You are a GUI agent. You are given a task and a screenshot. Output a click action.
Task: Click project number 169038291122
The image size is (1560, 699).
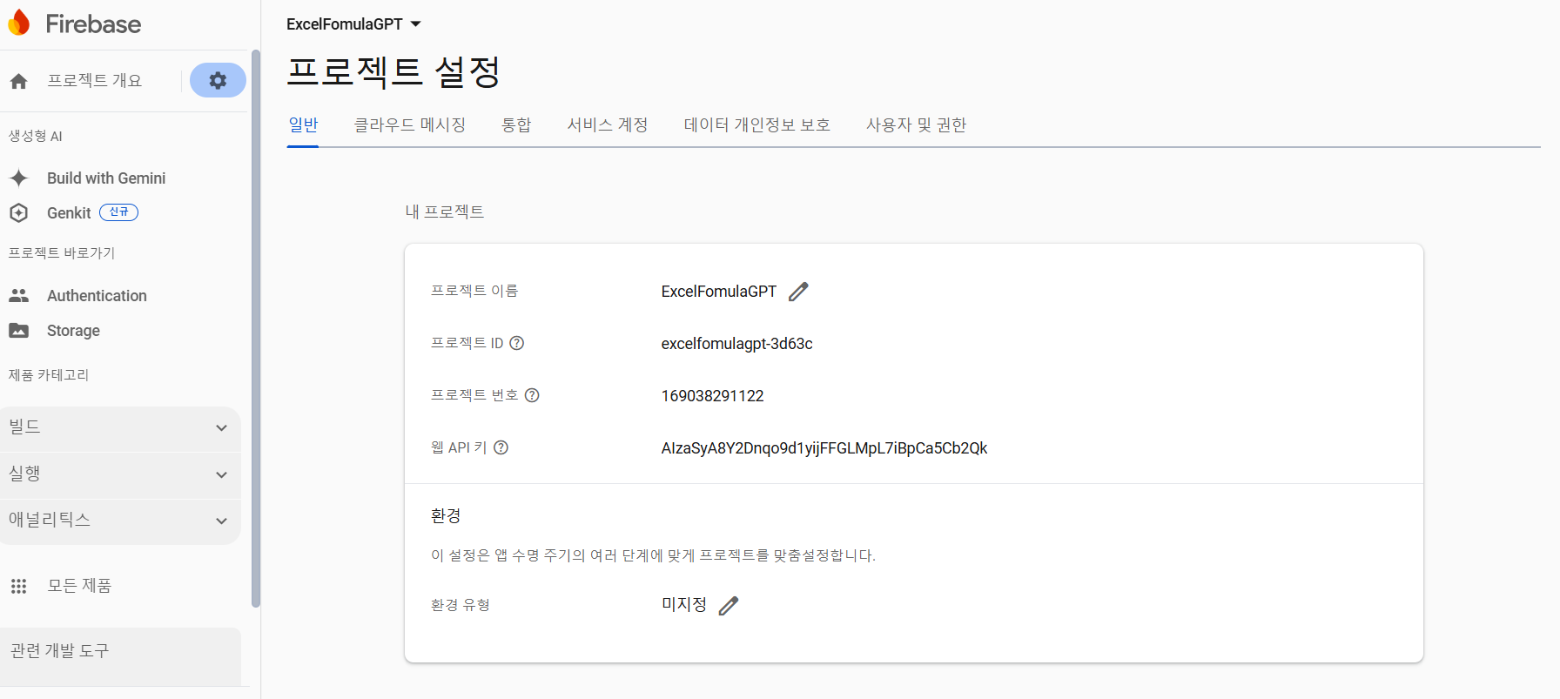tap(712, 396)
